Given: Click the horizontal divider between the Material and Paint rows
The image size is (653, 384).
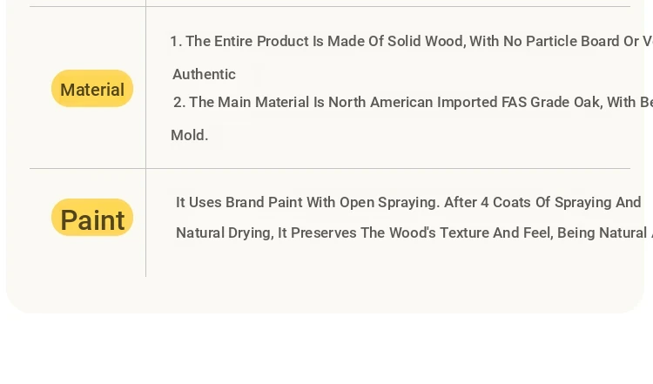Looking at the screenshot, I should tap(330, 169).
